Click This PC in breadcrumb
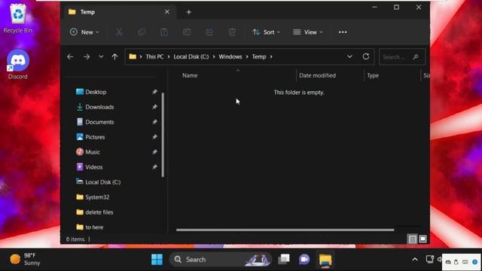The height and width of the screenshot is (271, 482). coord(154,57)
